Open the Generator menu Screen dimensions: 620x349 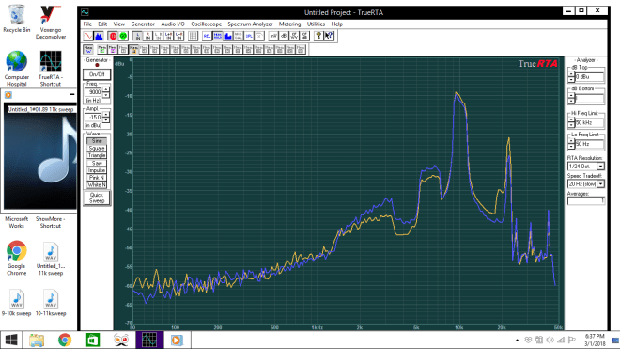tap(143, 24)
